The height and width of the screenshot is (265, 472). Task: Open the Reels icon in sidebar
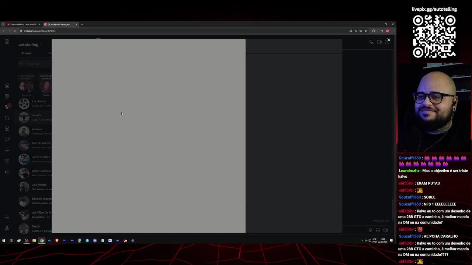point(7,96)
